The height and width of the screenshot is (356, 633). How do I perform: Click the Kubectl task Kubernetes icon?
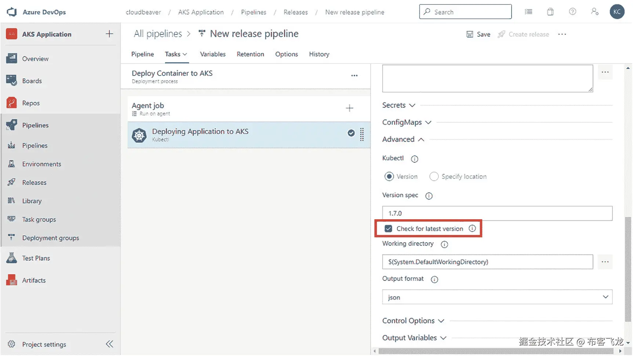[139, 135]
